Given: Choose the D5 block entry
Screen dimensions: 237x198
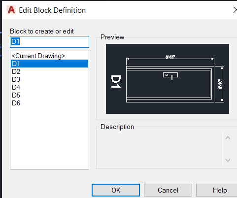Looking at the screenshot, I should tap(49, 95).
